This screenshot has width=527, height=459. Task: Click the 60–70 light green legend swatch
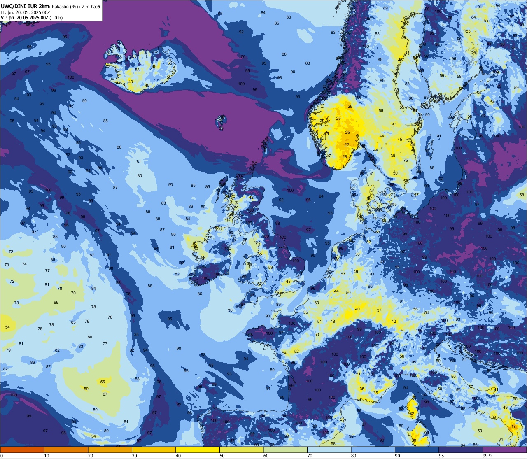tap(285, 450)
